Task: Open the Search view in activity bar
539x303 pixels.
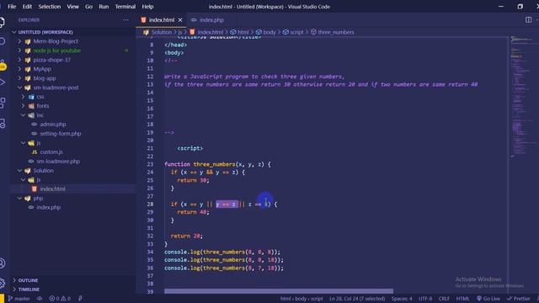Action: pyautogui.click(x=2, y=41)
